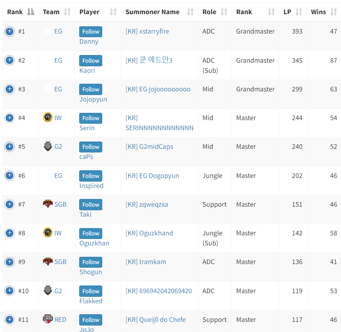Sort table by LP column arrows
The width and height of the screenshot is (341, 332).
coord(299,12)
